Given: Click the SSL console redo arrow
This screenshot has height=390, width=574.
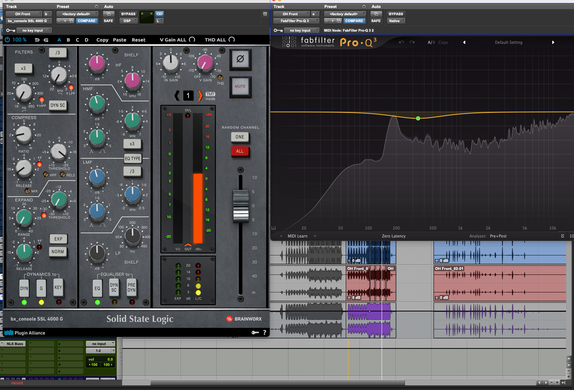Looking at the screenshot, I should (x=46, y=40).
